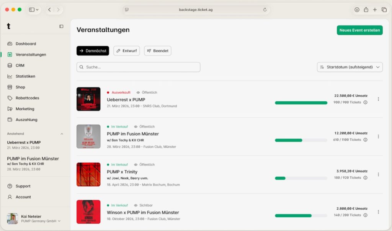Click the Dashboard icon in sidebar
This screenshot has height=231, width=392.
pyautogui.click(x=10, y=44)
